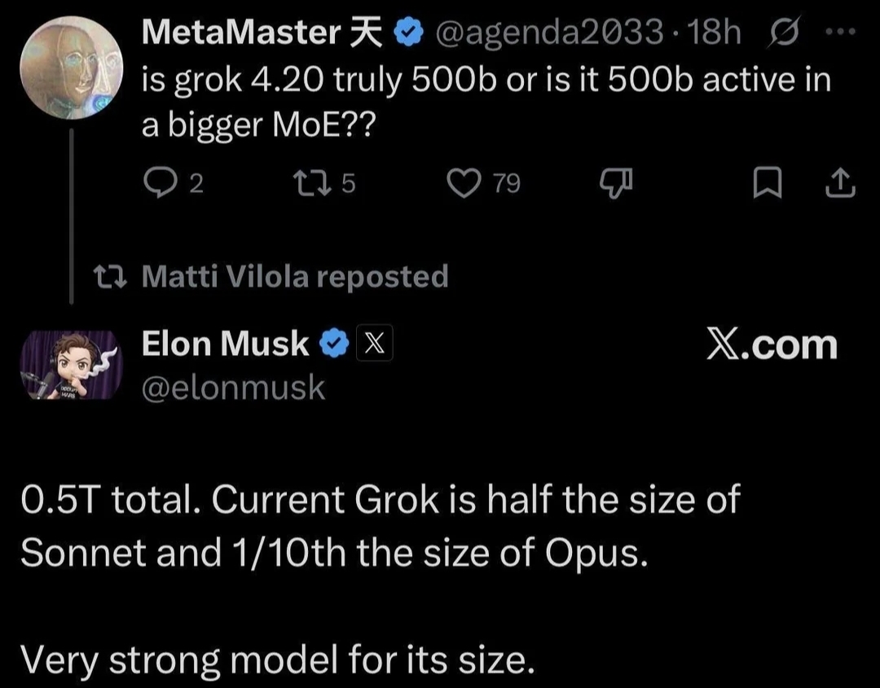The height and width of the screenshot is (688, 880).
Task: Repost MetaMaster's tweet
Action: 325,183
